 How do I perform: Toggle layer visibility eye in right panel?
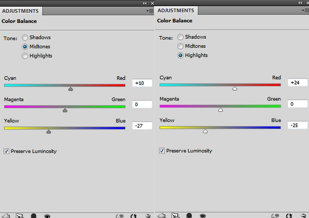[203, 216]
